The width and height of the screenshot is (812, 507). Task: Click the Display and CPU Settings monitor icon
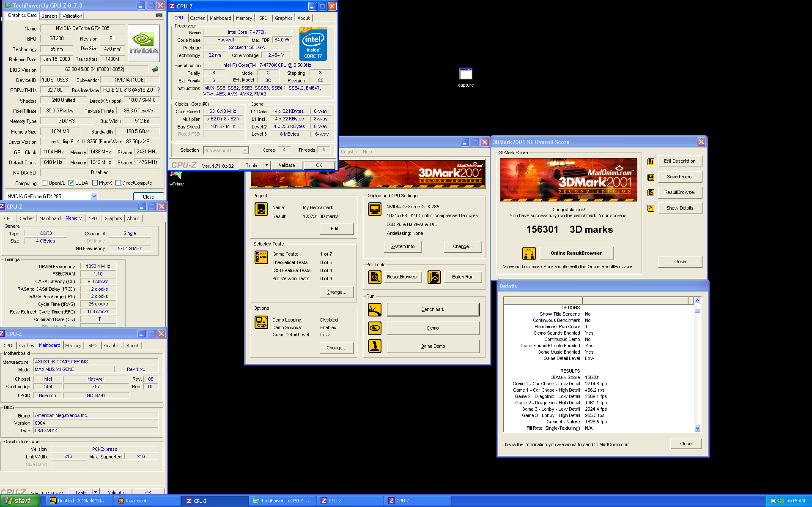tap(375, 209)
